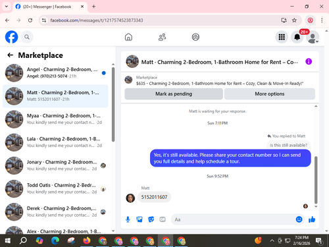Click the More options button

[x=270, y=94]
